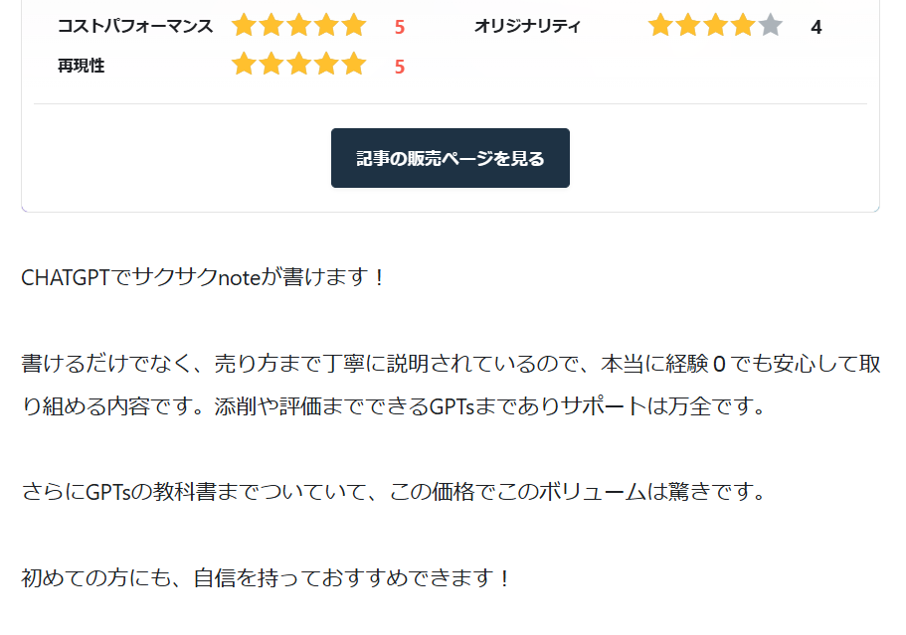Screen dimensions: 906x635
Task: Click the first star of 再現性 rating
Action: click(x=244, y=64)
